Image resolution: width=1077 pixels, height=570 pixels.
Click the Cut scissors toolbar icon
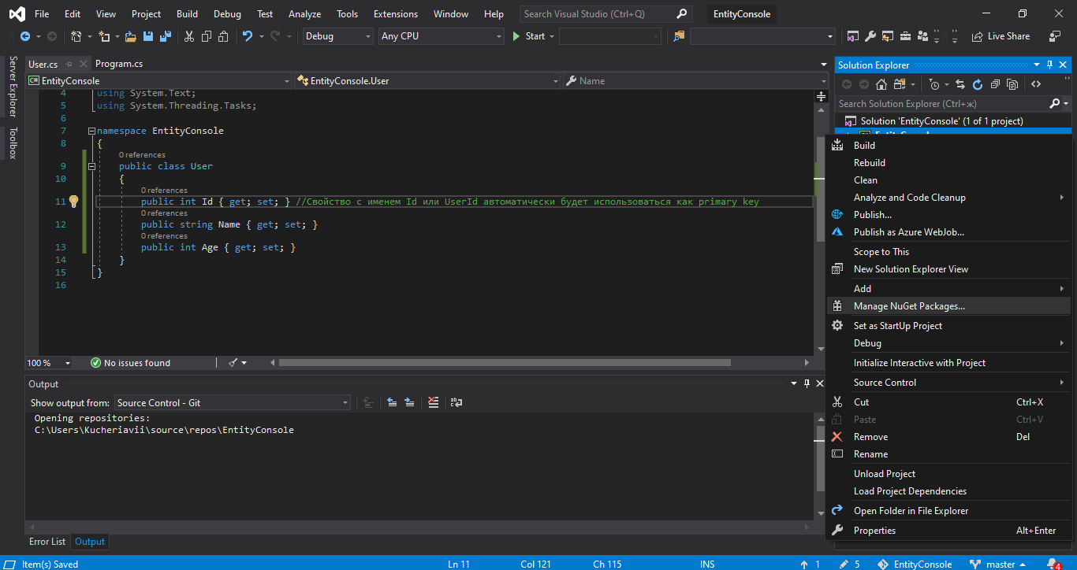pos(189,36)
